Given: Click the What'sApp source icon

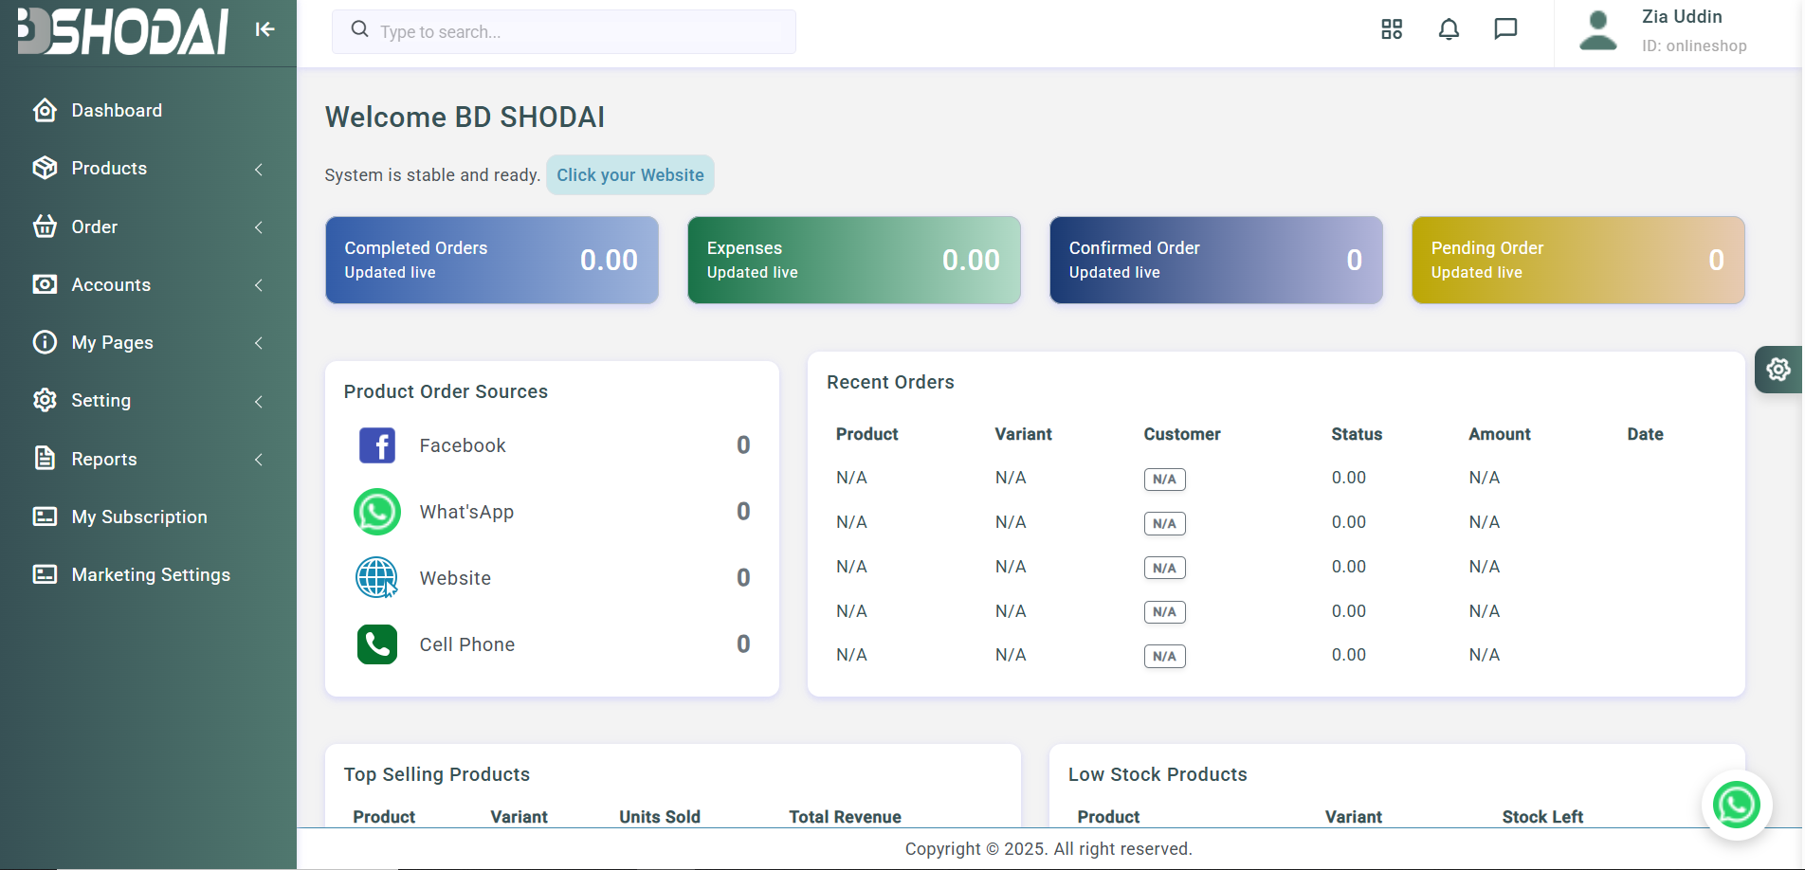Looking at the screenshot, I should coord(377,512).
